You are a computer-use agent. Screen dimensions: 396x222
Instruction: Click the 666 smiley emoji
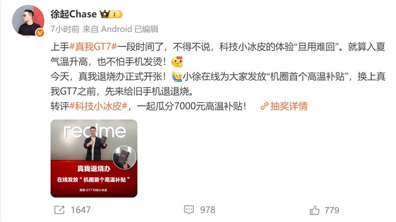coord(177,61)
